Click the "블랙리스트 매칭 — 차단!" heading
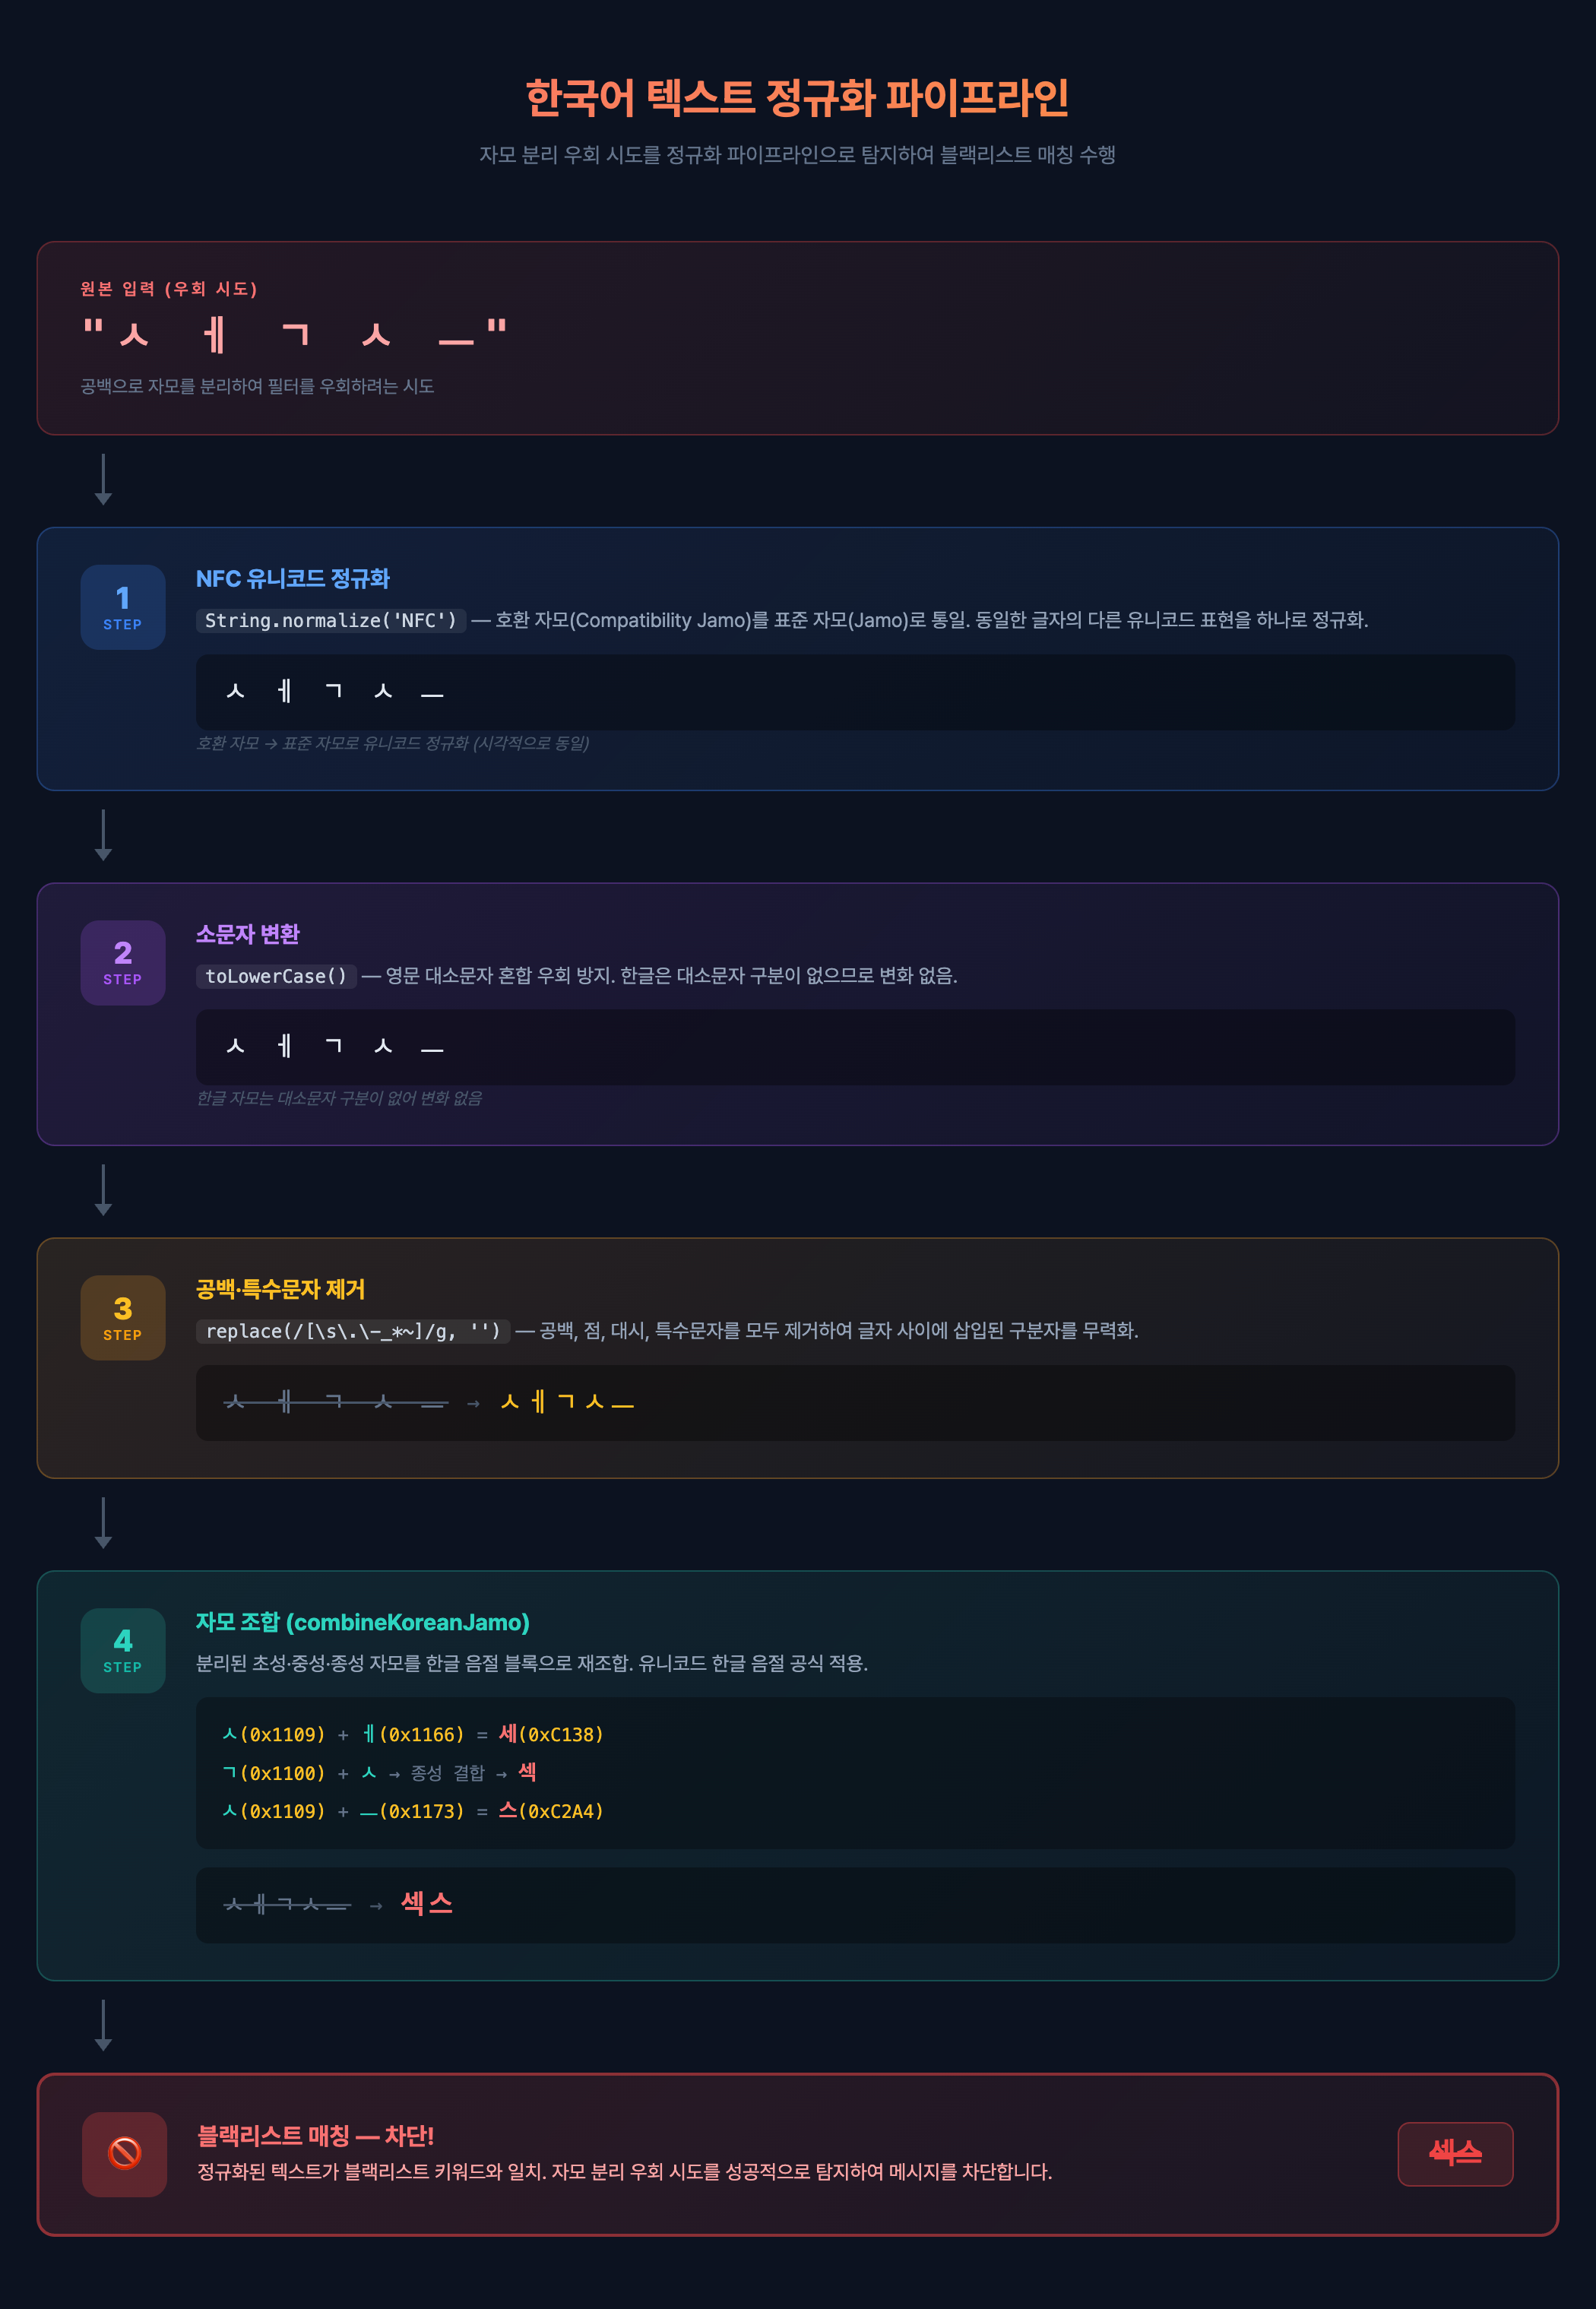 pyautogui.click(x=315, y=2136)
